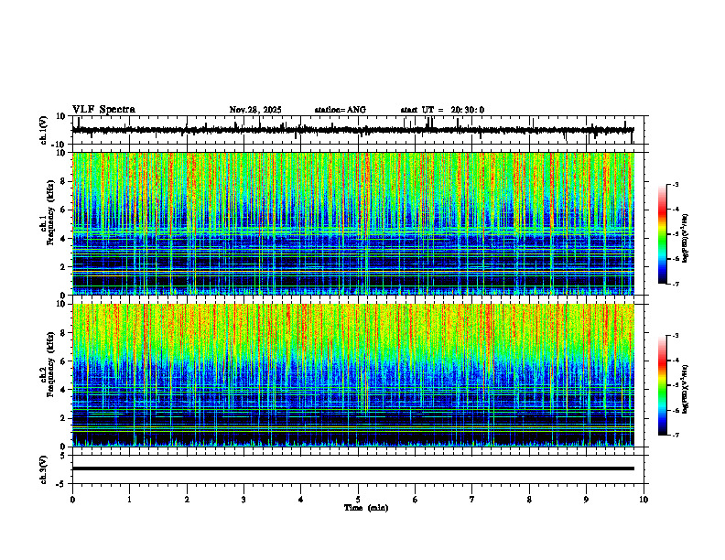725x560 pixels.
Task: Click the ch.2 spectrogram panel
Action: tap(352, 375)
